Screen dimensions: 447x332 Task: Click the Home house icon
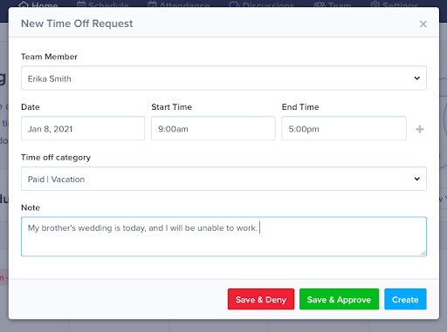(24, 4)
